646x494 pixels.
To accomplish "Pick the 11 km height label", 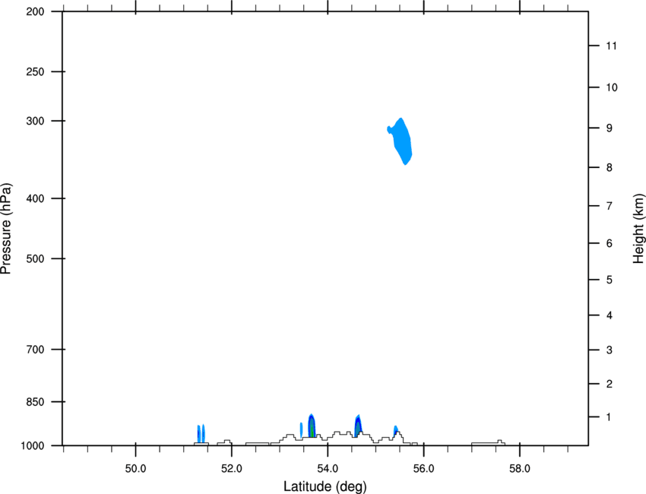I will 611,46.
